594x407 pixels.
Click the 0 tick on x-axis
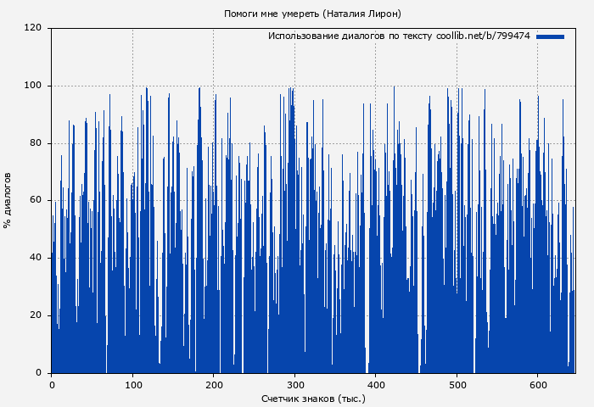52,385
